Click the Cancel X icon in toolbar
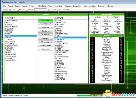 (10, 10)
